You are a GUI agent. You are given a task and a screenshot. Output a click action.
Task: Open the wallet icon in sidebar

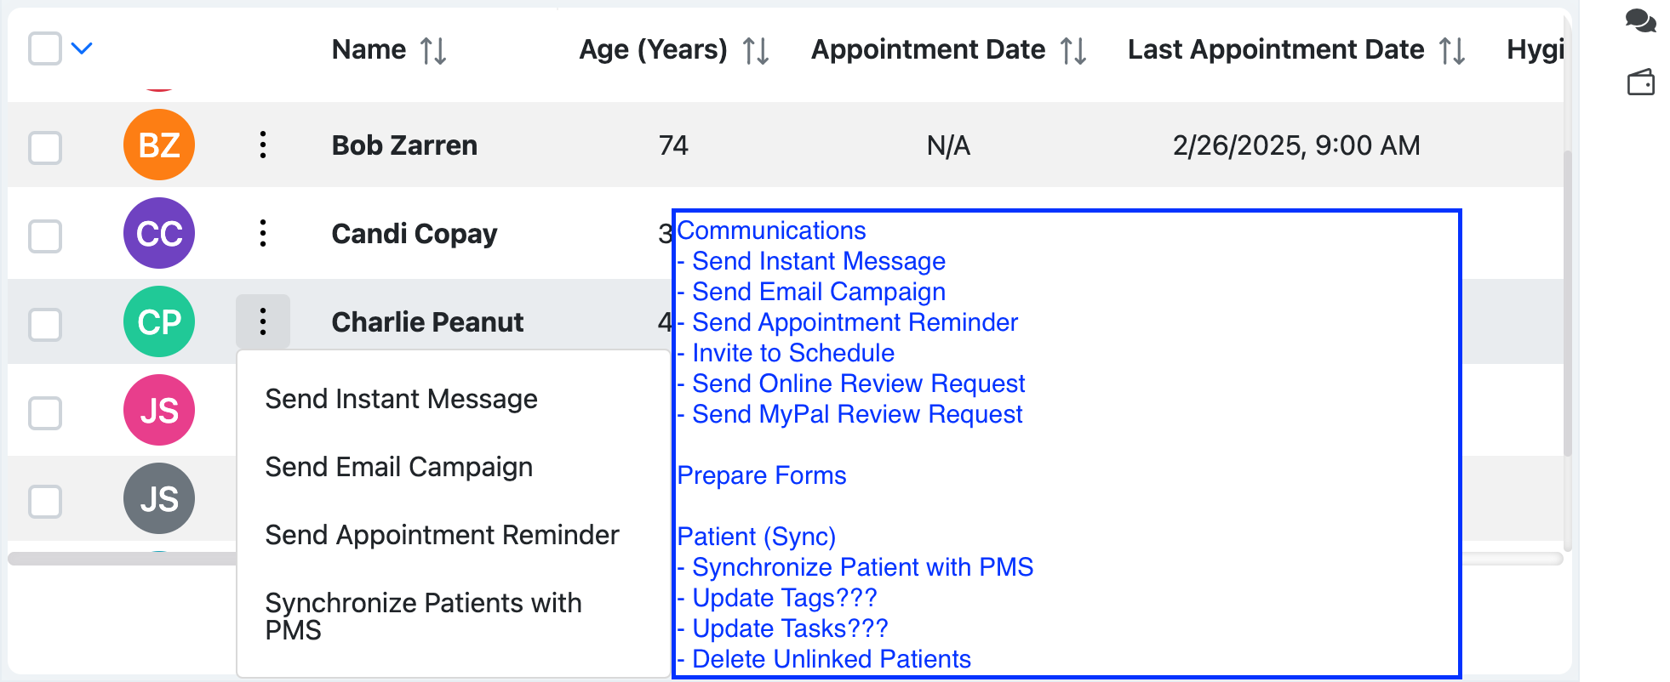(x=1640, y=82)
